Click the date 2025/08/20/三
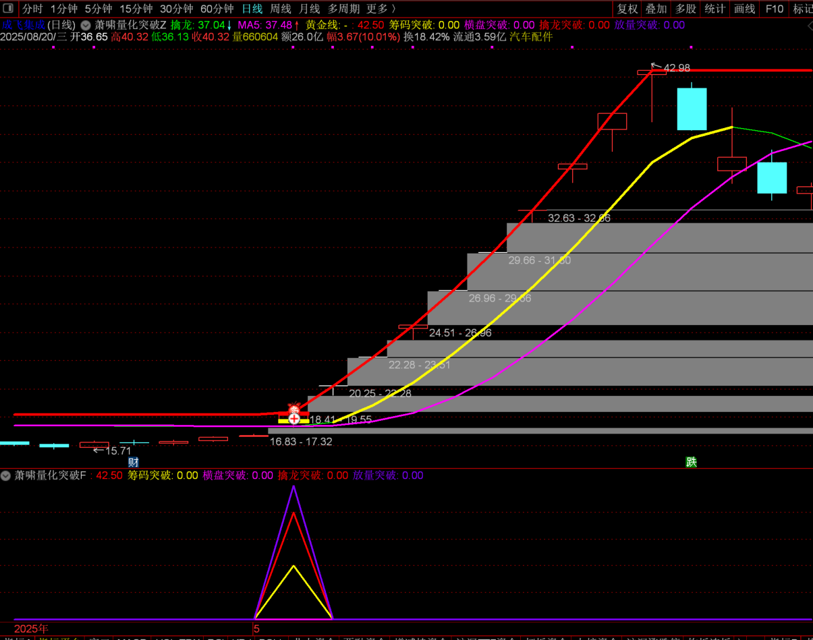The image size is (813, 640). pos(34,37)
